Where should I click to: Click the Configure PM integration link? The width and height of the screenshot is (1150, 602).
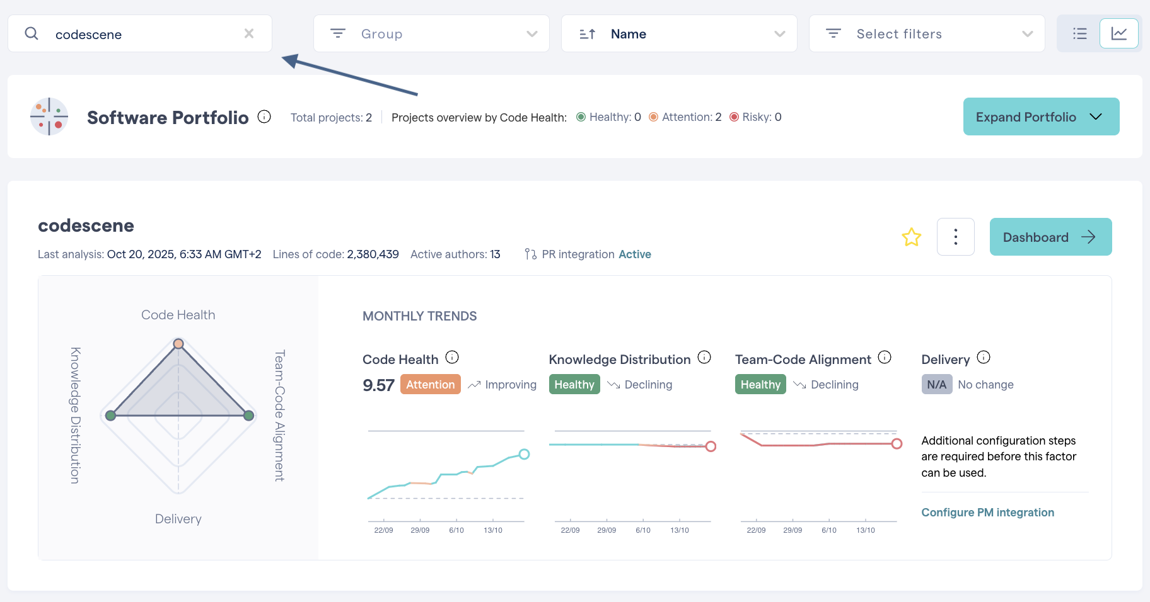987,512
